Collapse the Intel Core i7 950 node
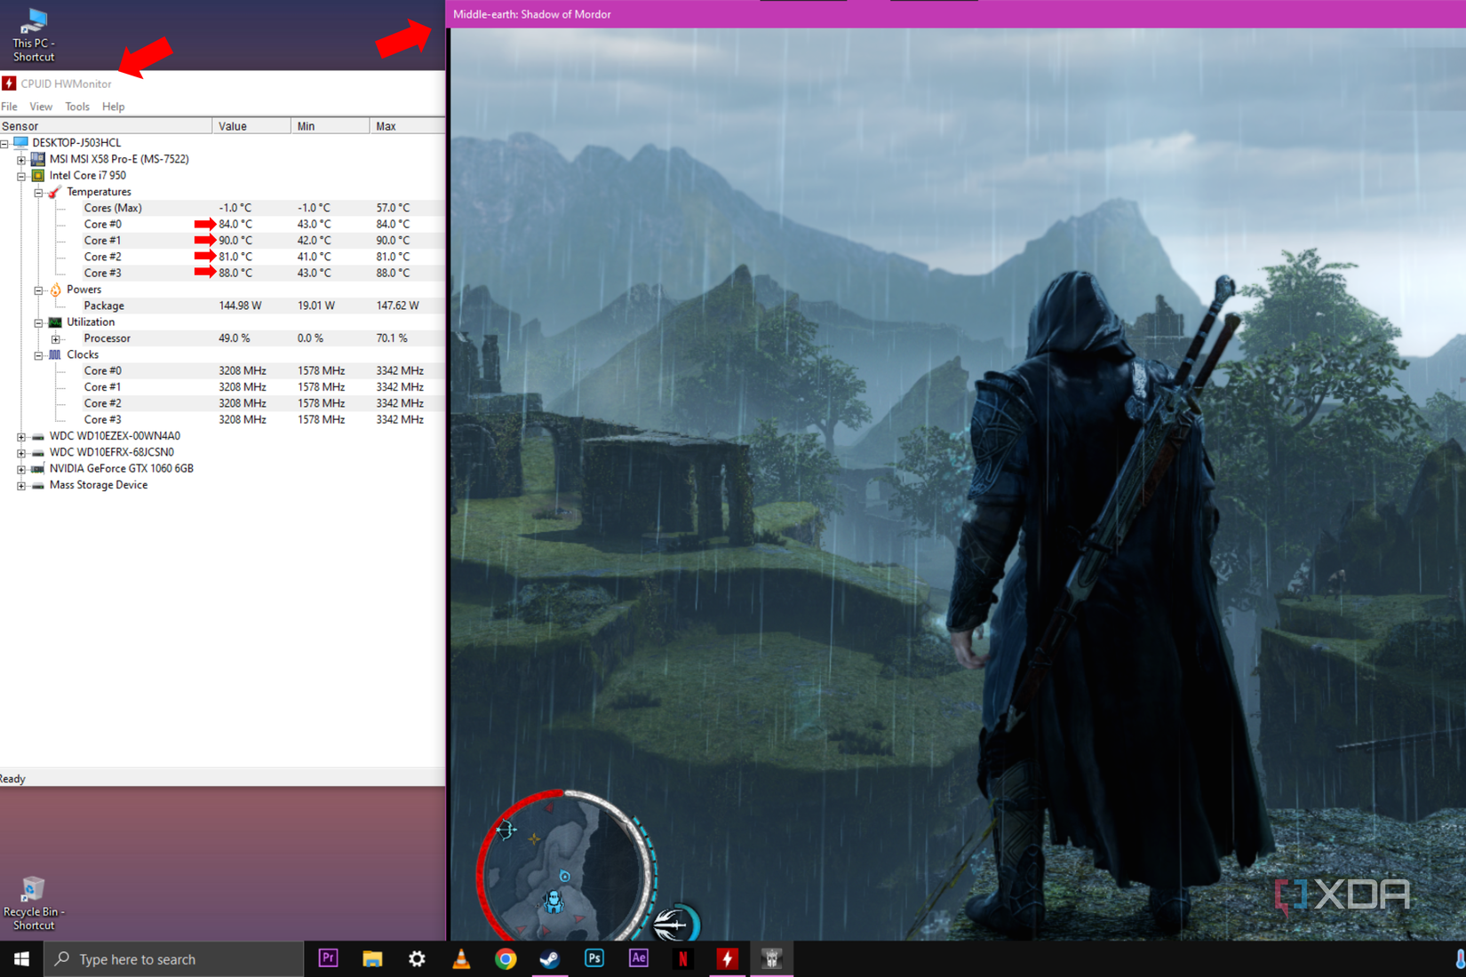 [x=21, y=176]
